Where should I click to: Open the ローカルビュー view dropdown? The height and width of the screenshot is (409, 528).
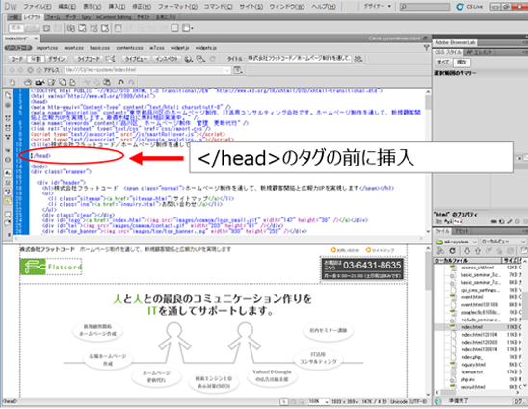503,242
